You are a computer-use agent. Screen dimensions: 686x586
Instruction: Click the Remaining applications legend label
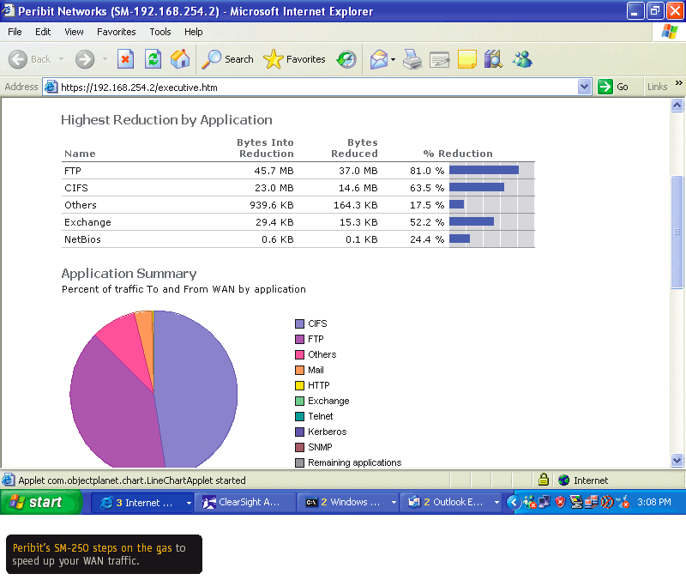(x=354, y=462)
